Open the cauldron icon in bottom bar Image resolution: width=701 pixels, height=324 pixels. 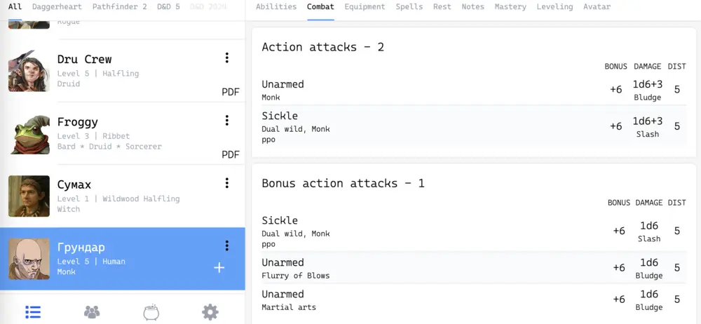click(151, 312)
